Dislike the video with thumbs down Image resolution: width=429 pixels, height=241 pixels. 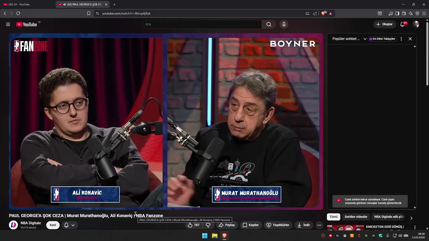tap(208, 225)
